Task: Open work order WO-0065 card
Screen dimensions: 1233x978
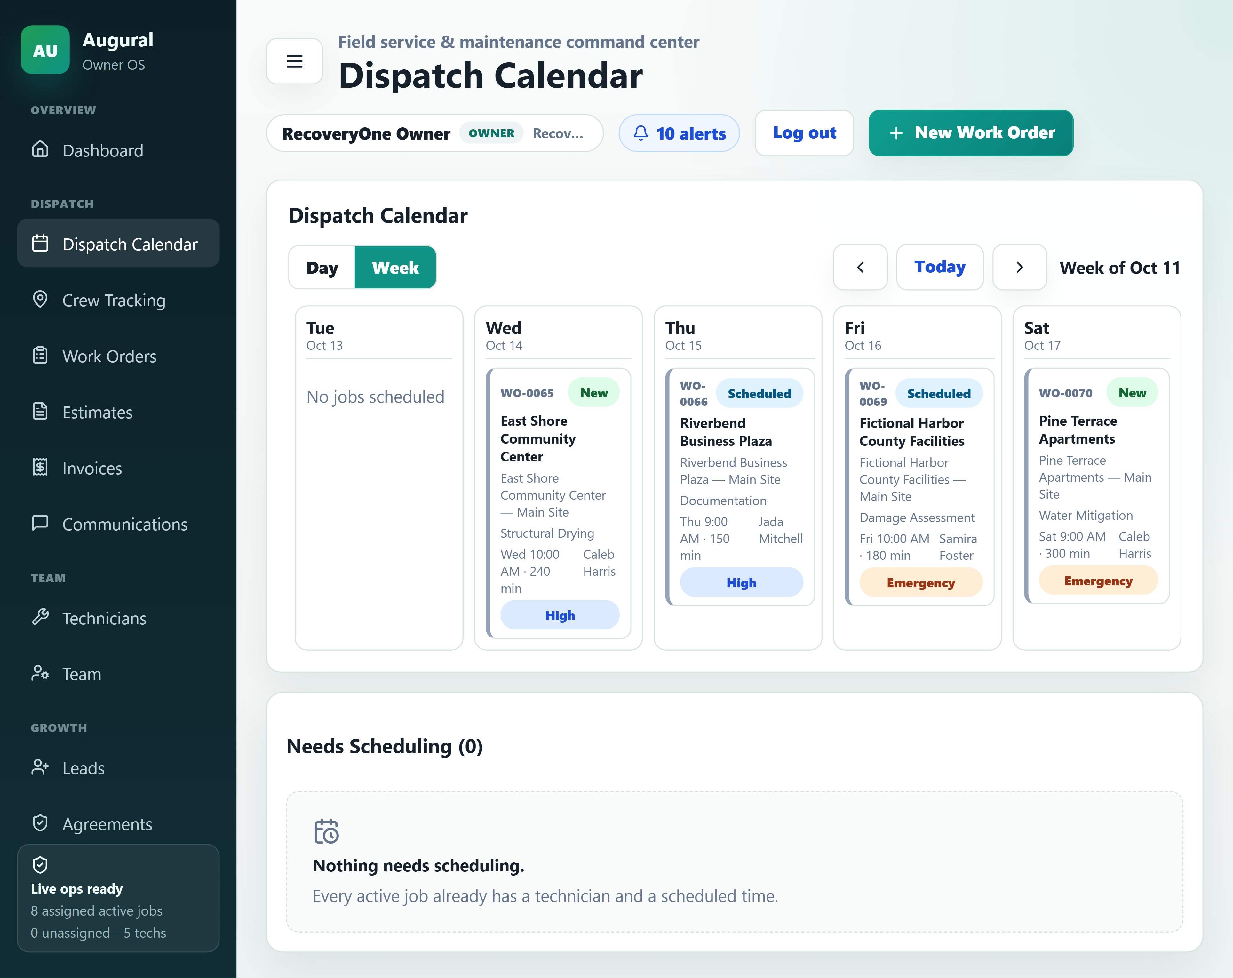Action: 559,503
